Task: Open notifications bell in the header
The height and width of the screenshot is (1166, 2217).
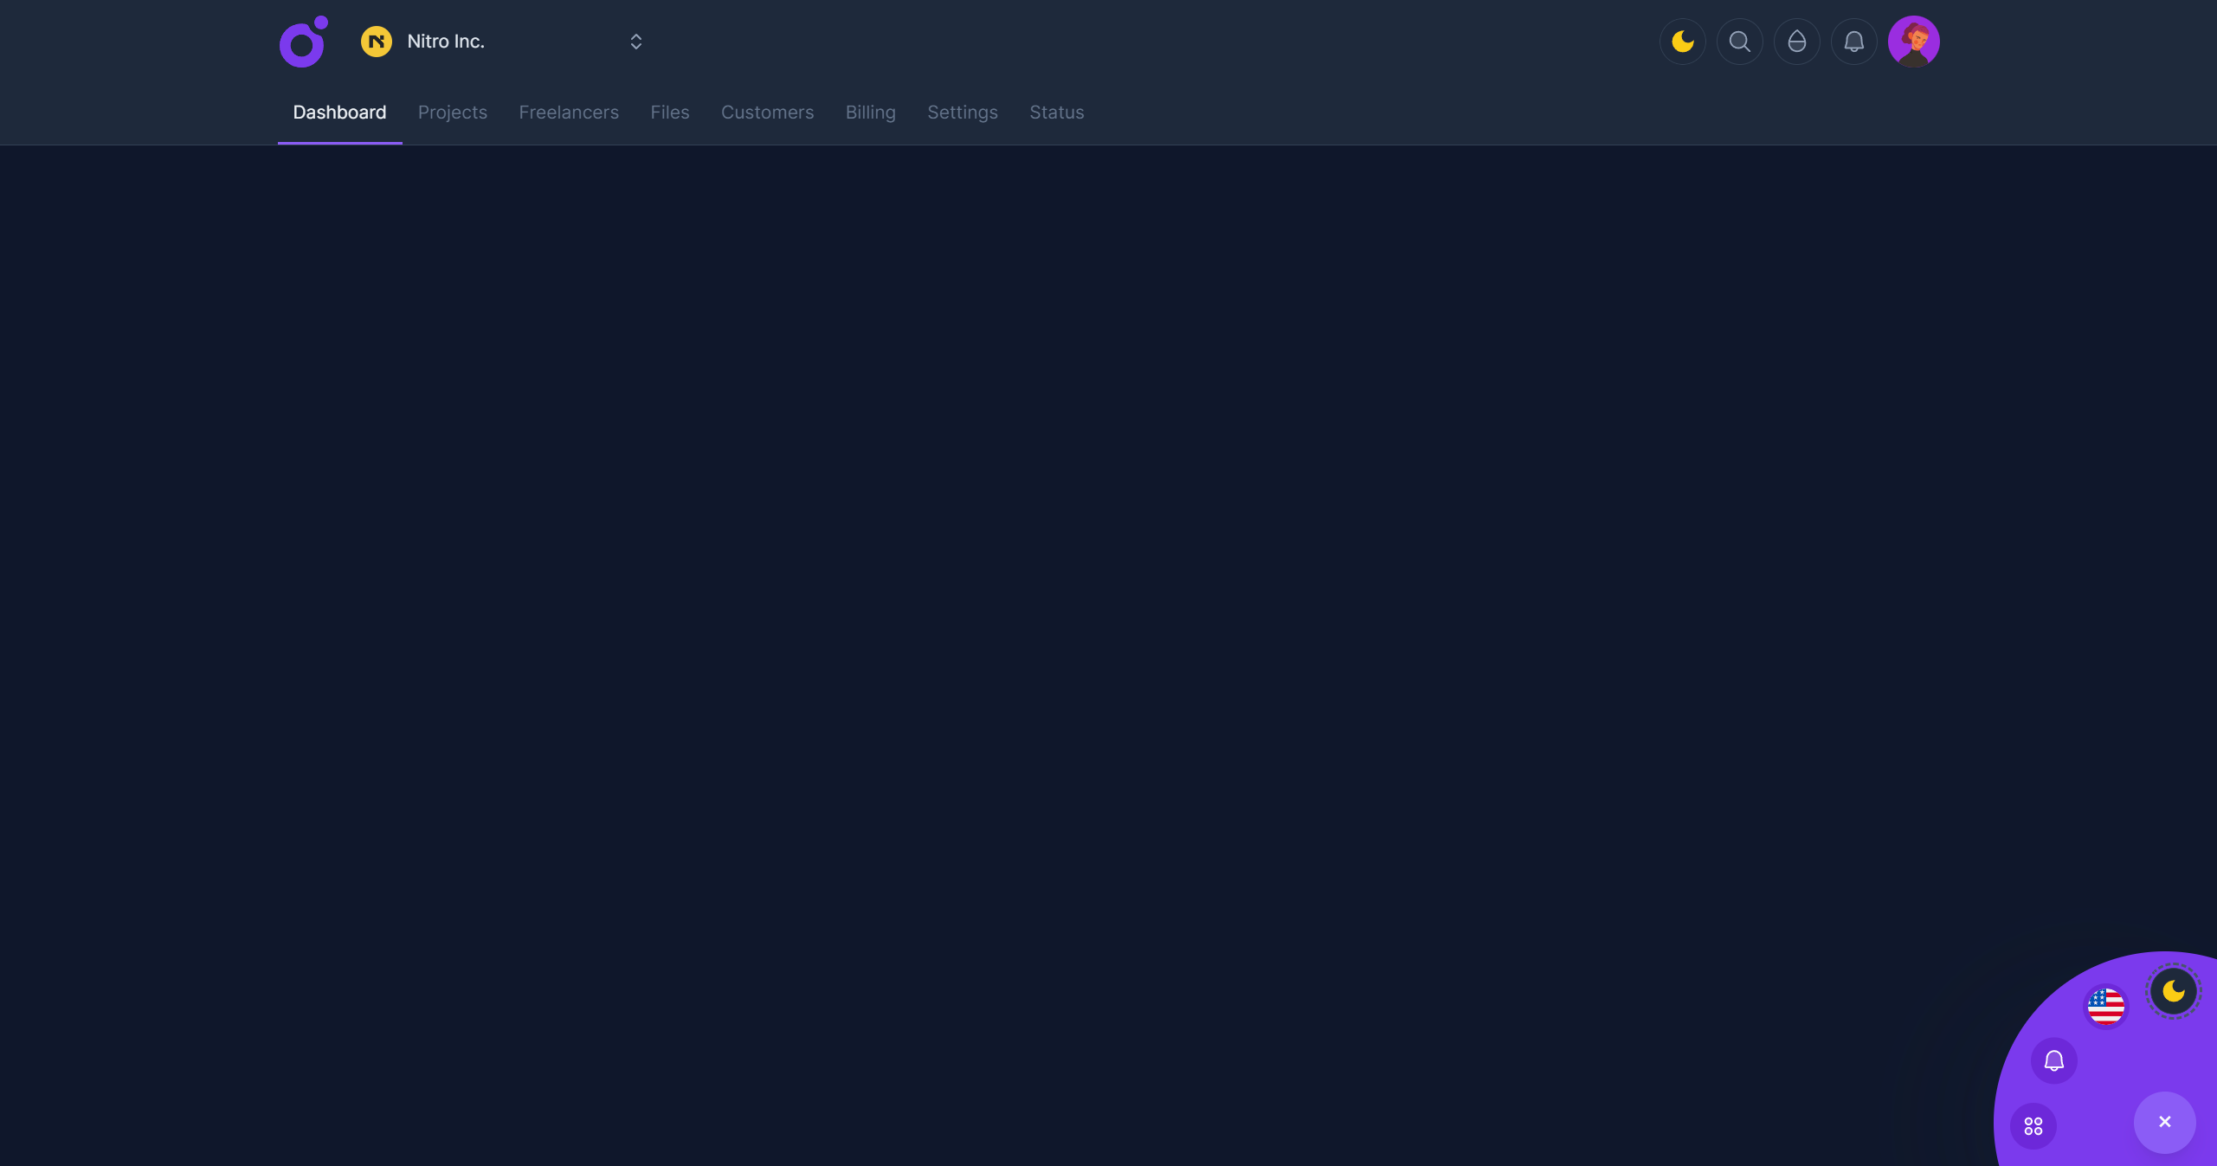Action: click(1853, 42)
